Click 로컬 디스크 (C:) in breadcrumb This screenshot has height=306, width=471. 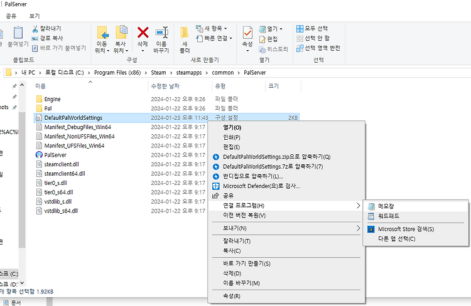point(65,73)
